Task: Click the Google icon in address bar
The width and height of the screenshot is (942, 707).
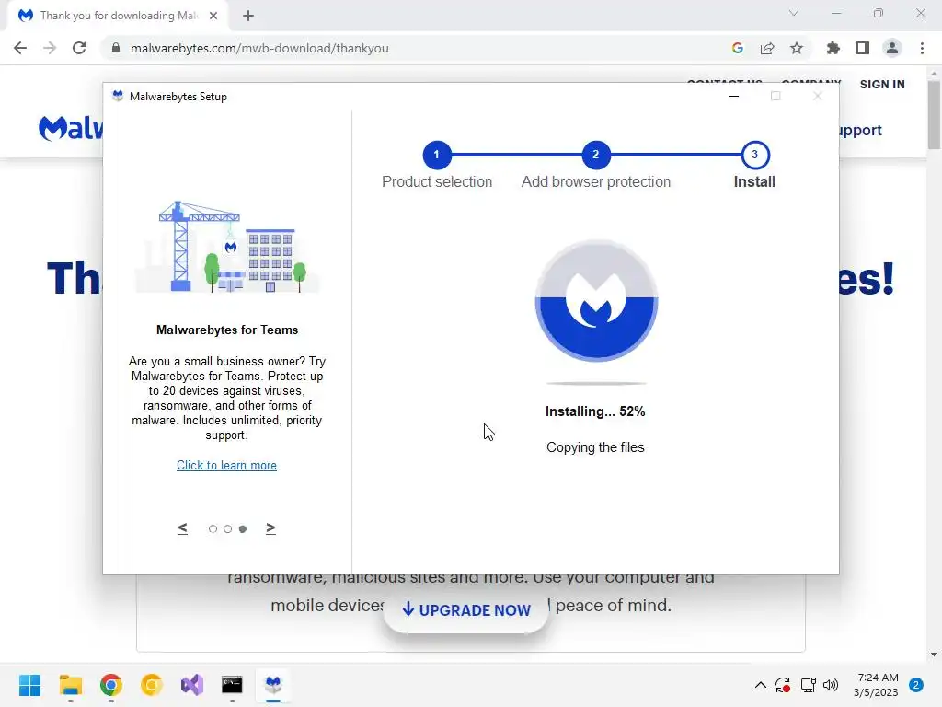Action: [x=738, y=48]
